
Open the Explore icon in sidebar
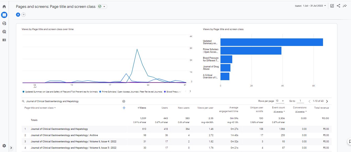click(4, 23)
